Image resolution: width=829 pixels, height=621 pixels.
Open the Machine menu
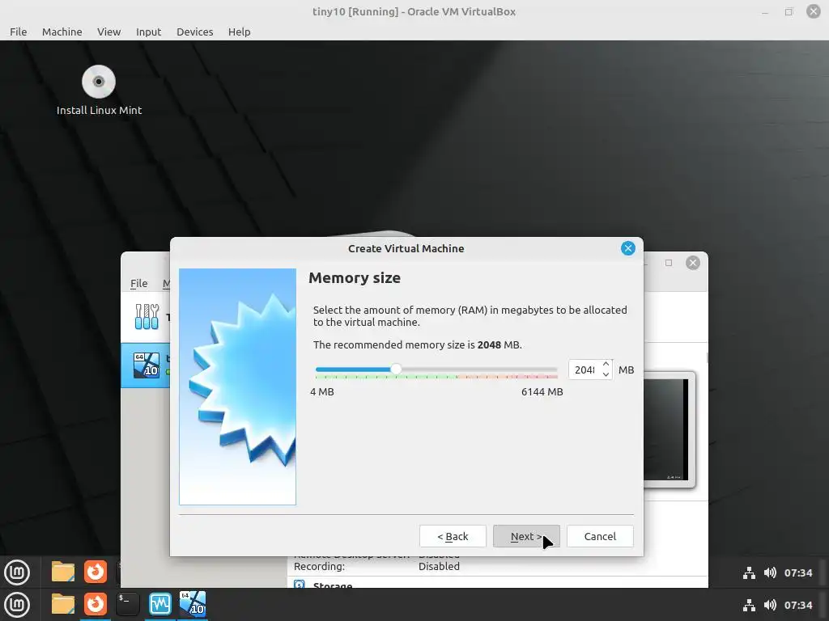(62, 32)
